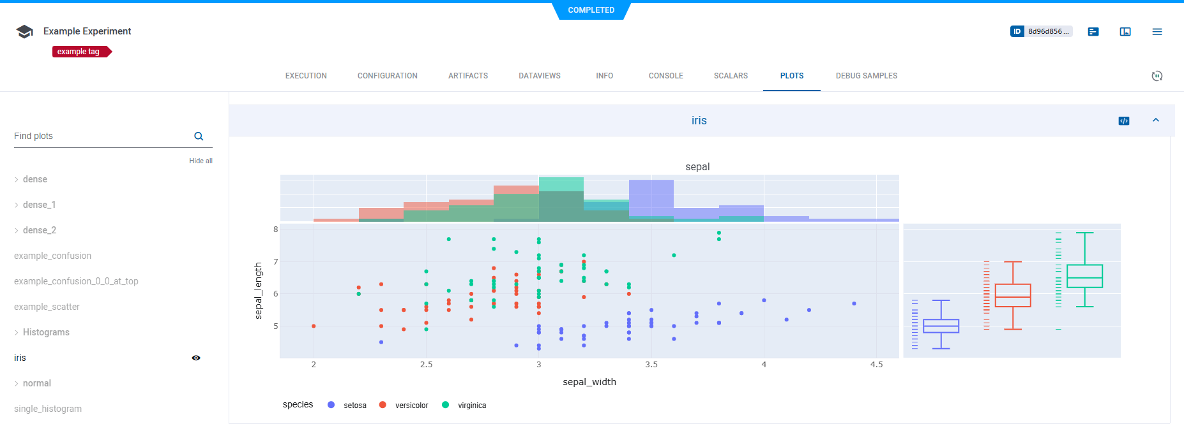Click the auto-refresh pause icon
This screenshot has width=1184, height=424.
click(1157, 76)
